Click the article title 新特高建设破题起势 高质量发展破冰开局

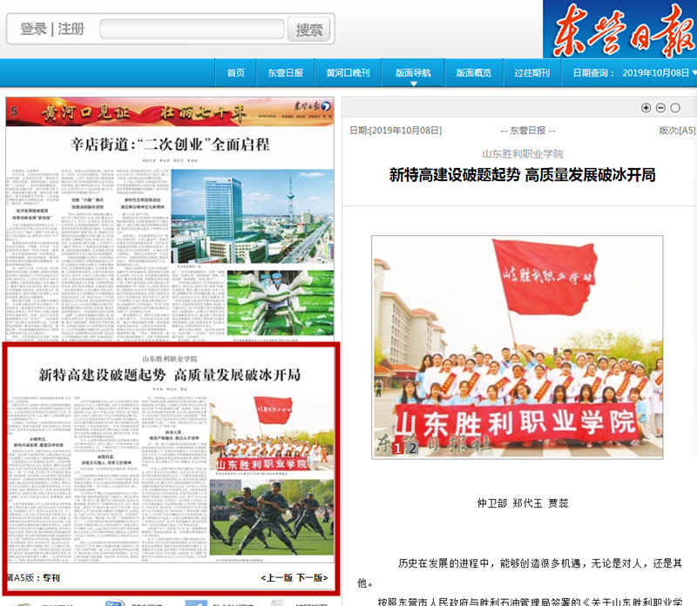click(522, 175)
